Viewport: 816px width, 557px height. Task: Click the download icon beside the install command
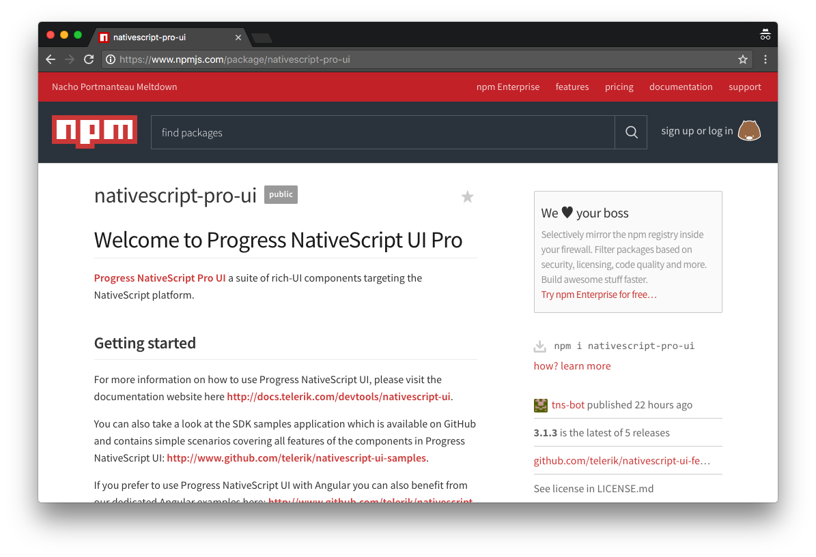tap(540, 346)
